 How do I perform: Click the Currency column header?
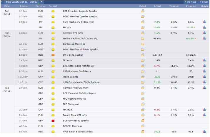(x=41, y=6)
